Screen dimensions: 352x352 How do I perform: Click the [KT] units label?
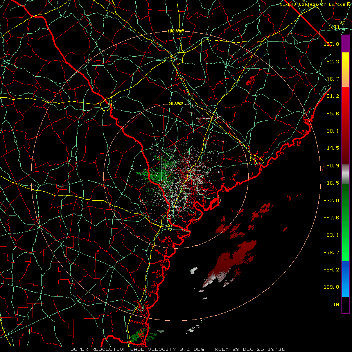334,27
